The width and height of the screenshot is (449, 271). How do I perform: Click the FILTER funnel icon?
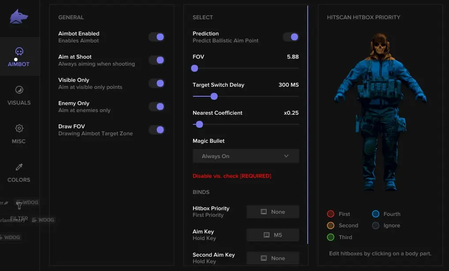click(x=19, y=205)
